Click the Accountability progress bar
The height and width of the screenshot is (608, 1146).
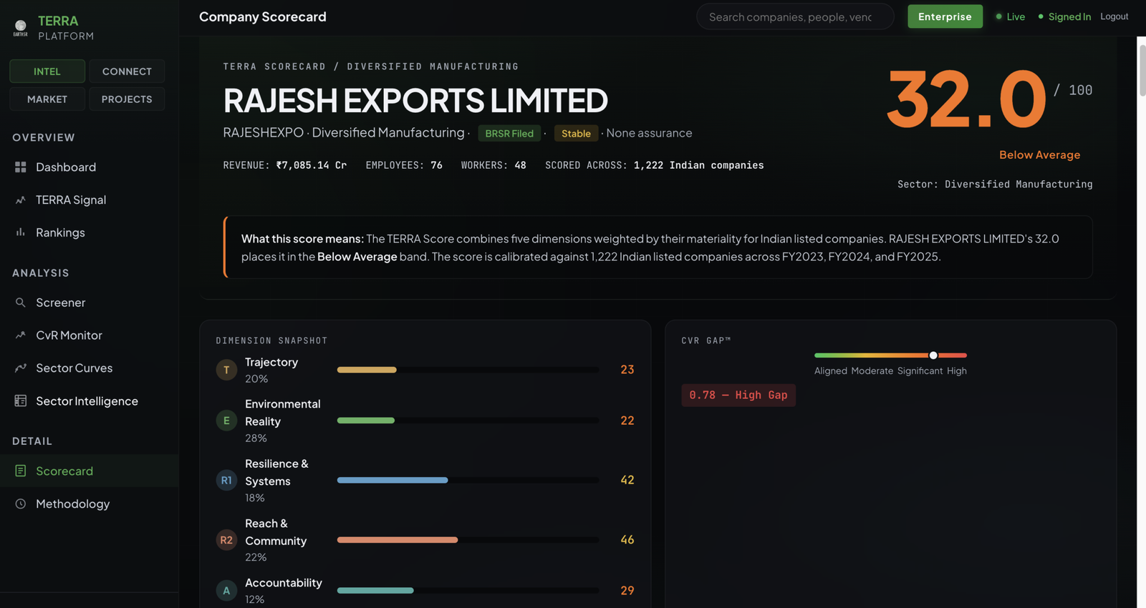468,591
